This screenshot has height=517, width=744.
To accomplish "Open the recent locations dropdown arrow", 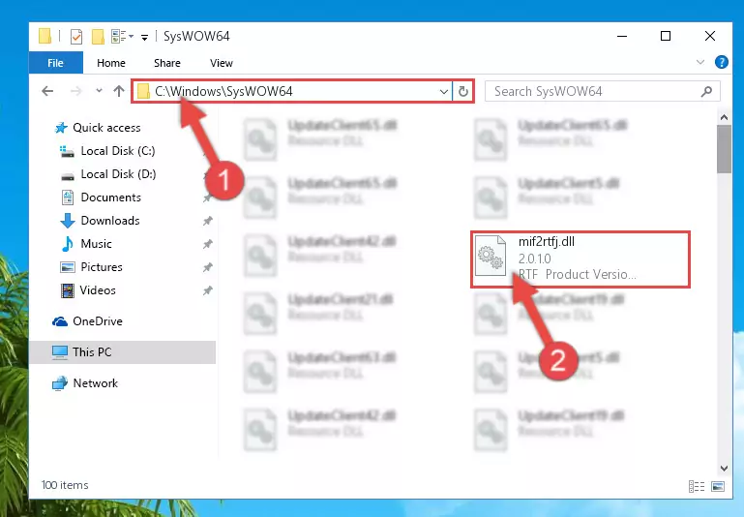I will click(99, 90).
